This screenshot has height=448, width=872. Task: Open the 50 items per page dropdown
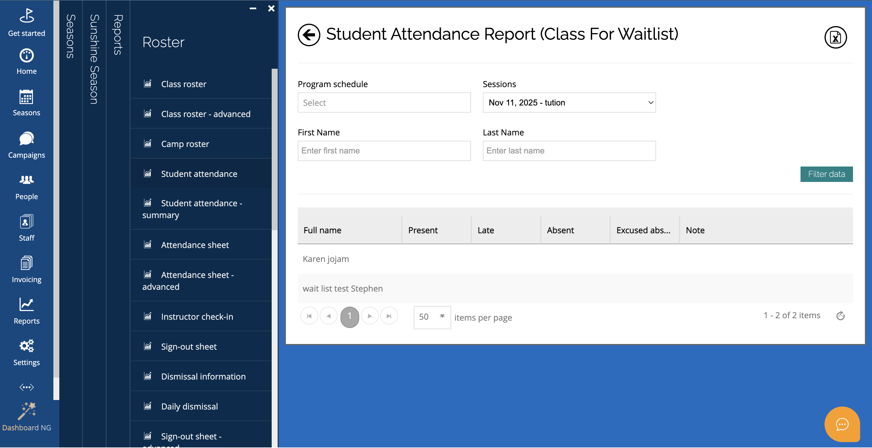(x=432, y=317)
